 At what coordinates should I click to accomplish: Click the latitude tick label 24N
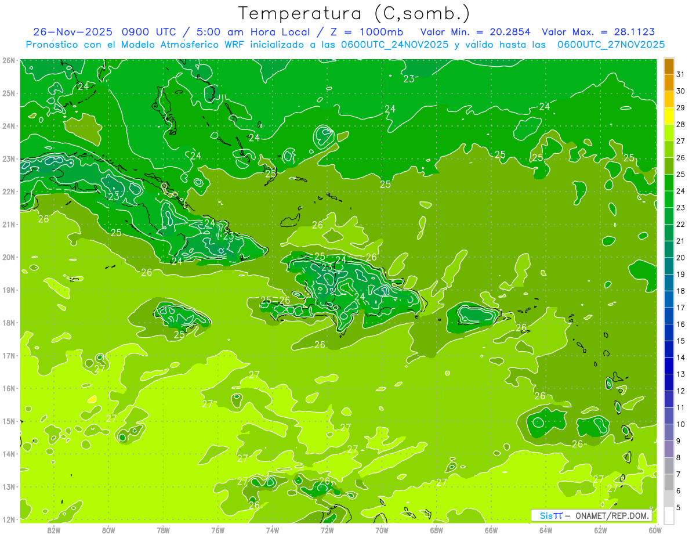(9, 126)
